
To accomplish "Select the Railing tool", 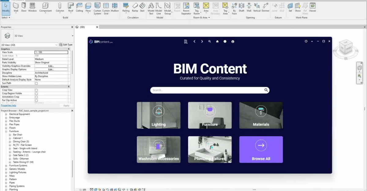I will coord(126,7).
